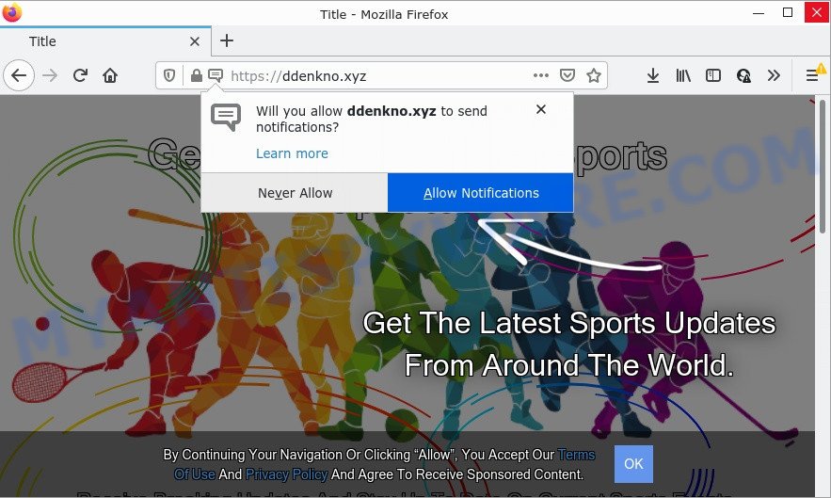
Task: Click speech bubble icon in permission popup
Action: pyautogui.click(x=226, y=118)
